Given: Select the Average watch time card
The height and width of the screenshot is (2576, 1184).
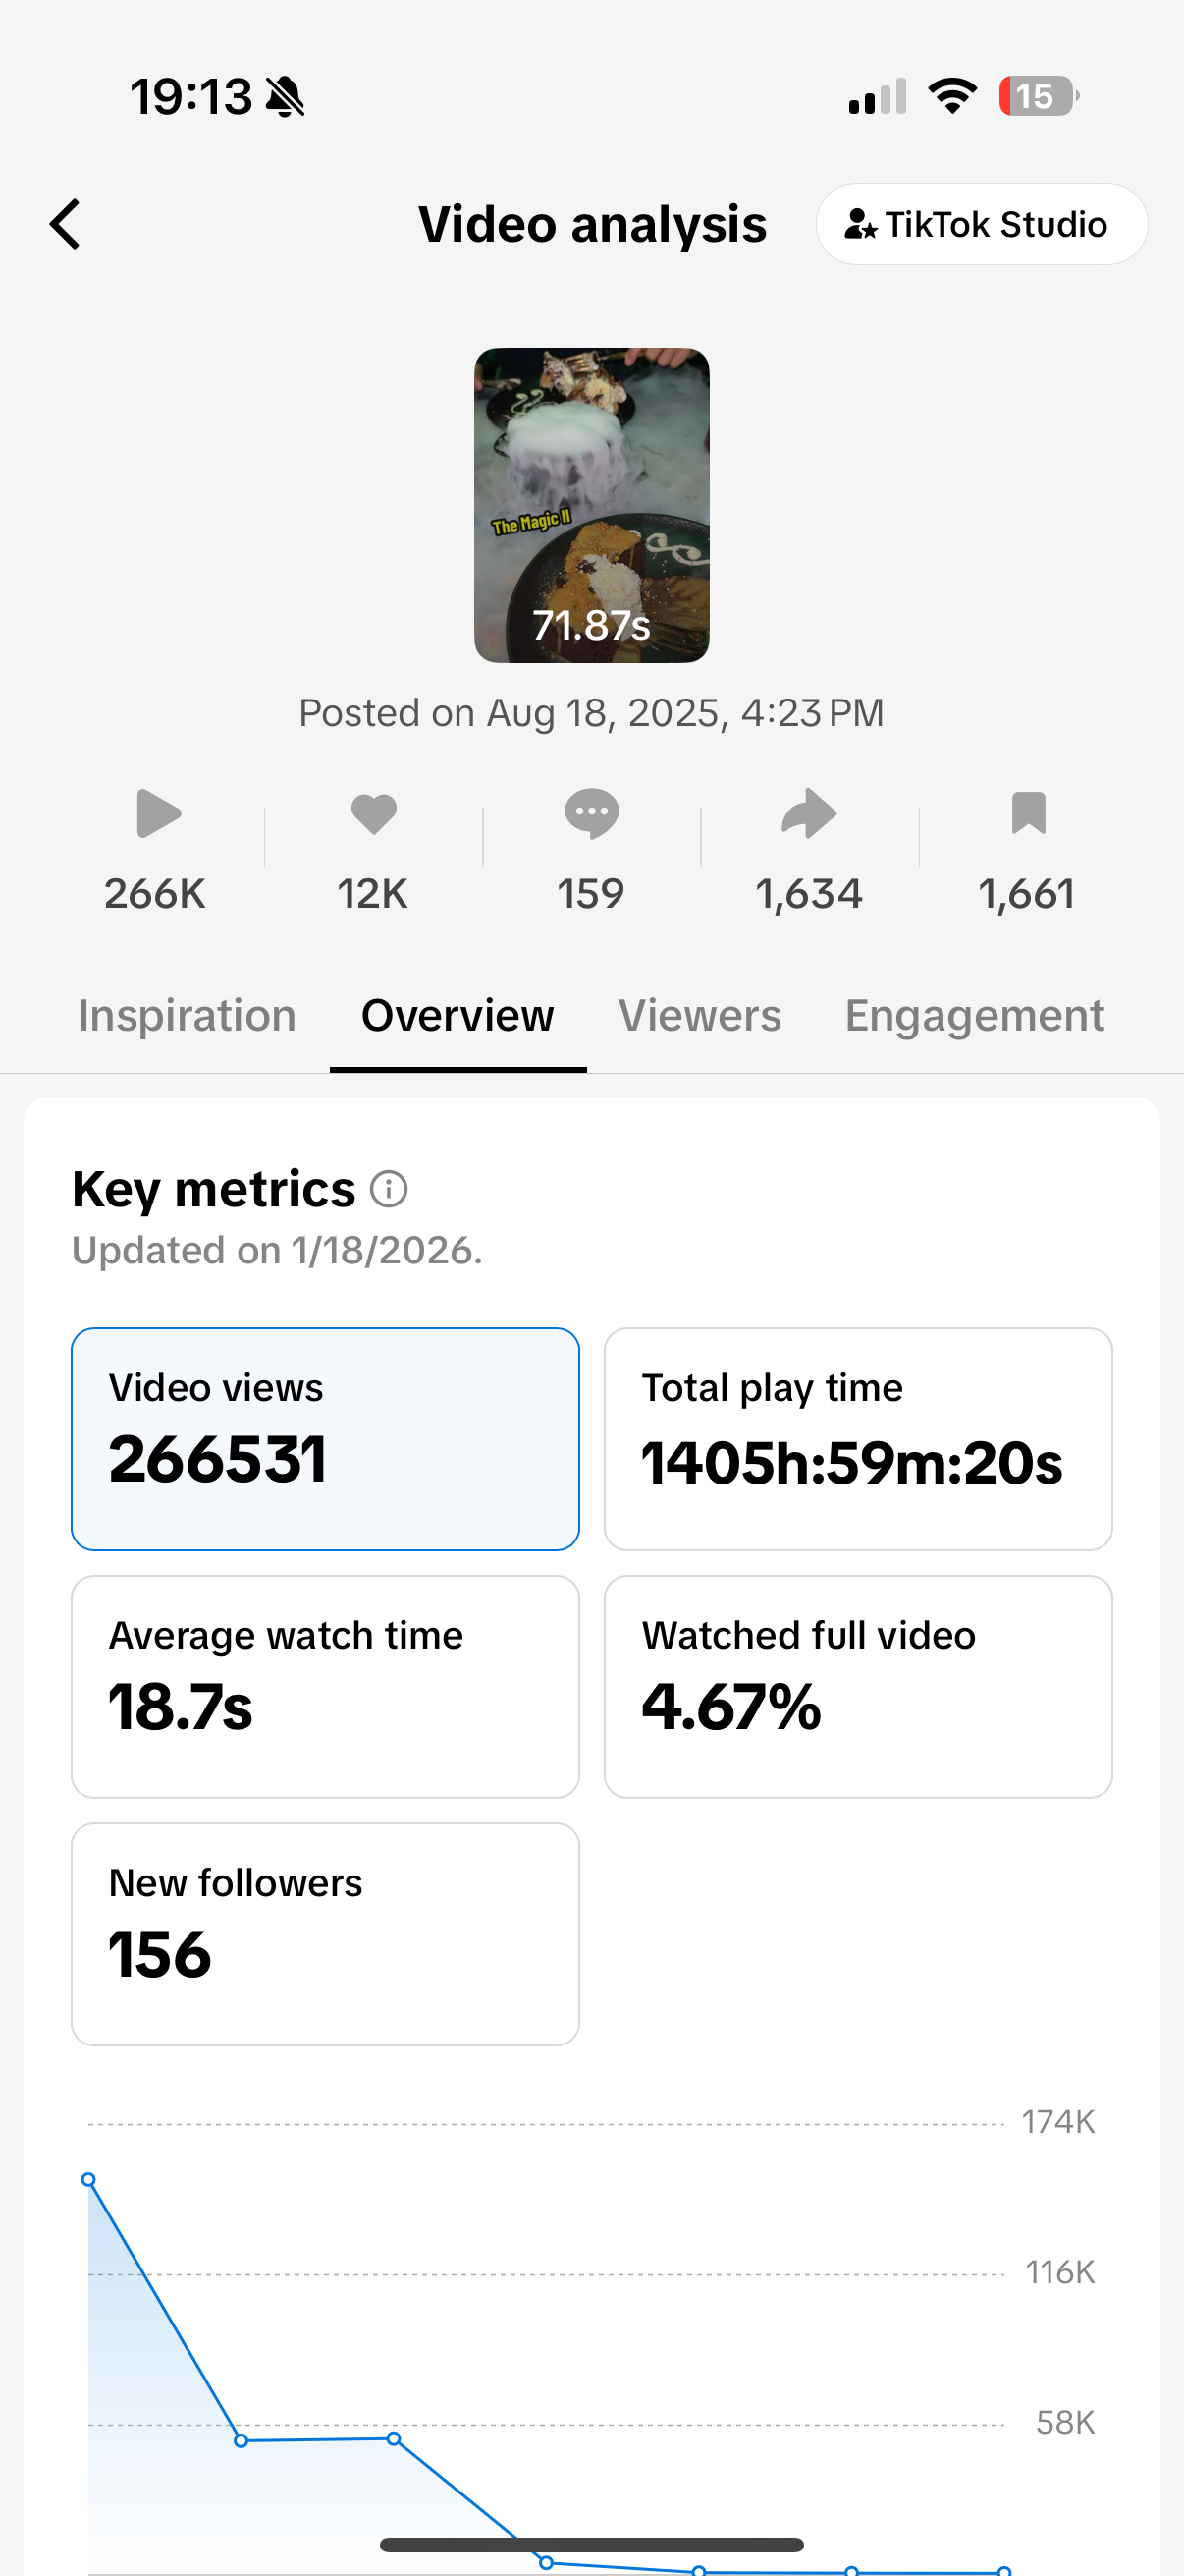Looking at the screenshot, I should 326,1686.
